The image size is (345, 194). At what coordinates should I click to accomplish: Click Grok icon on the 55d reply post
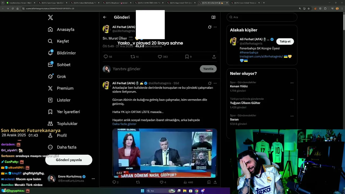[210, 83]
